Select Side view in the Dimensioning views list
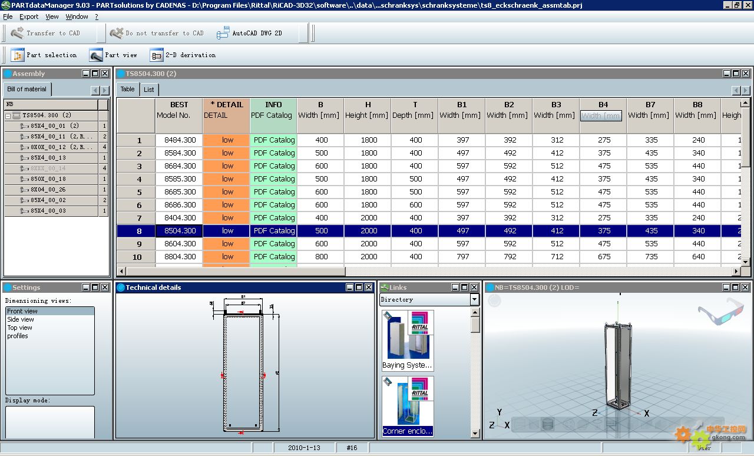This screenshot has height=456, width=754. point(50,319)
